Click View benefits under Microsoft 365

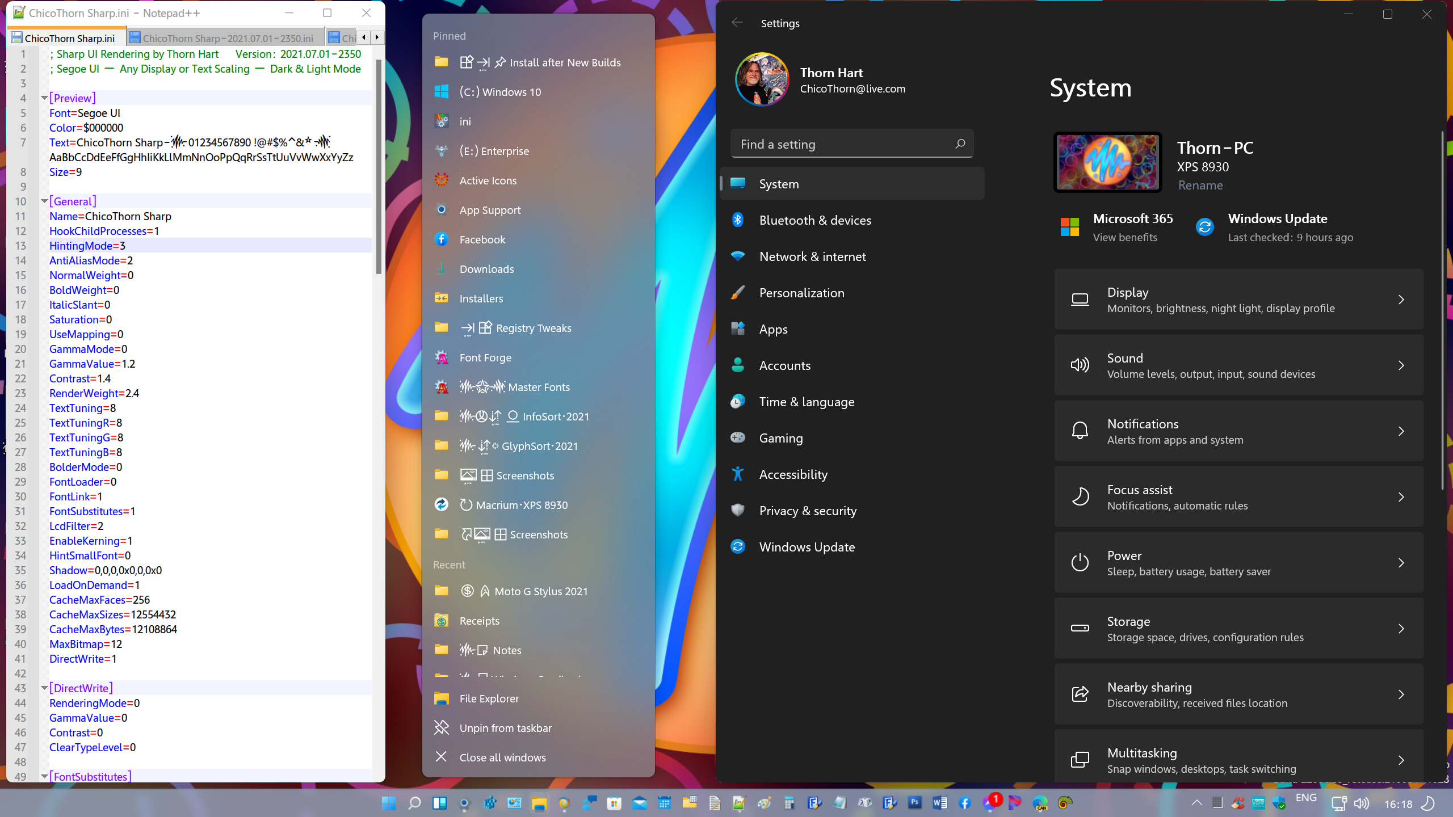(1125, 238)
